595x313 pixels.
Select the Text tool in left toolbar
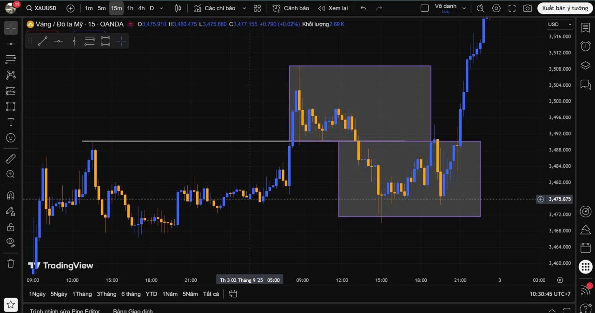[x=10, y=122]
